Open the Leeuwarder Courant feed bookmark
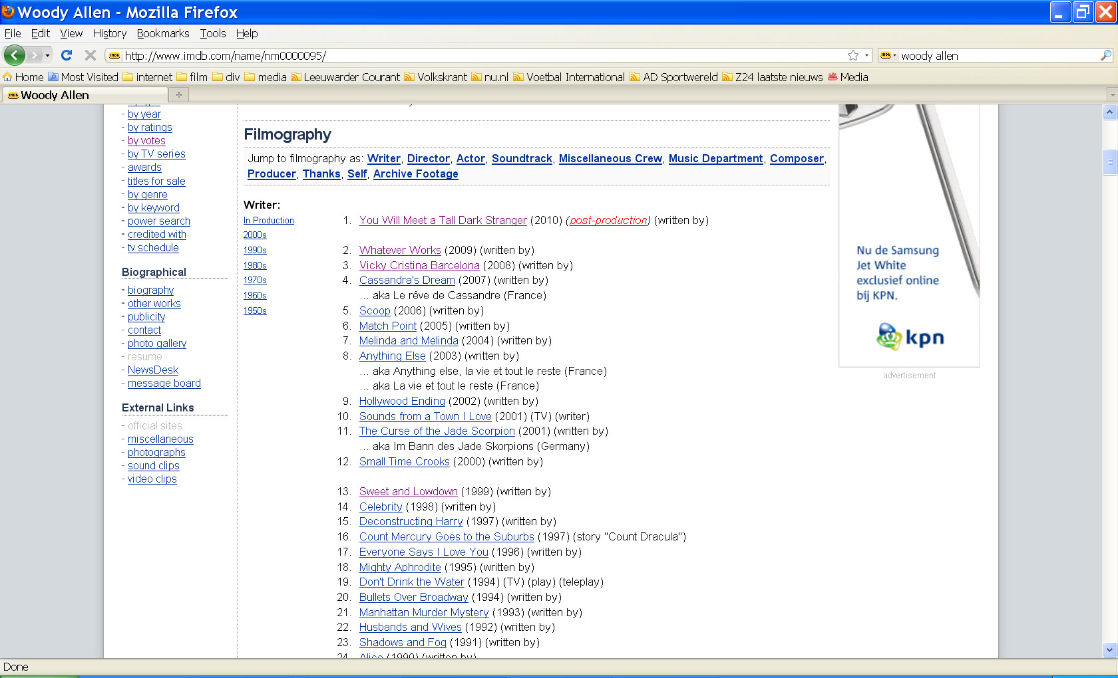Image resolution: width=1118 pixels, height=678 pixels. [x=345, y=77]
